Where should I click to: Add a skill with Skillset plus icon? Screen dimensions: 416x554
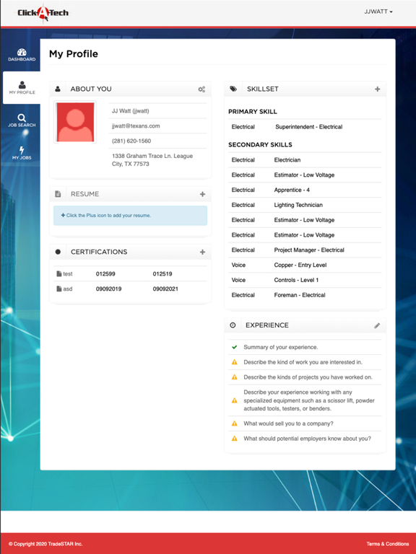pyautogui.click(x=378, y=89)
